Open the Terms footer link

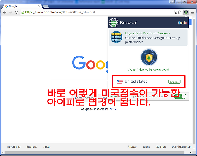(x=146, y=147)
